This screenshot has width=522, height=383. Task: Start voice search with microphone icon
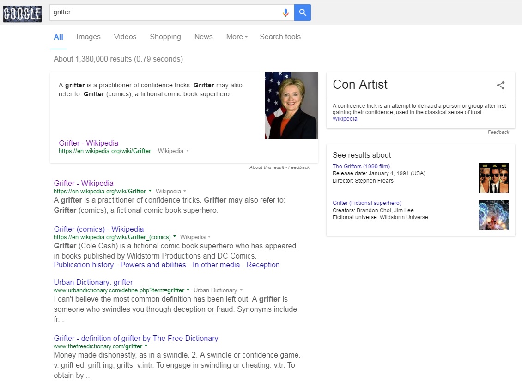pyautogui.click(x=285, y=12)
